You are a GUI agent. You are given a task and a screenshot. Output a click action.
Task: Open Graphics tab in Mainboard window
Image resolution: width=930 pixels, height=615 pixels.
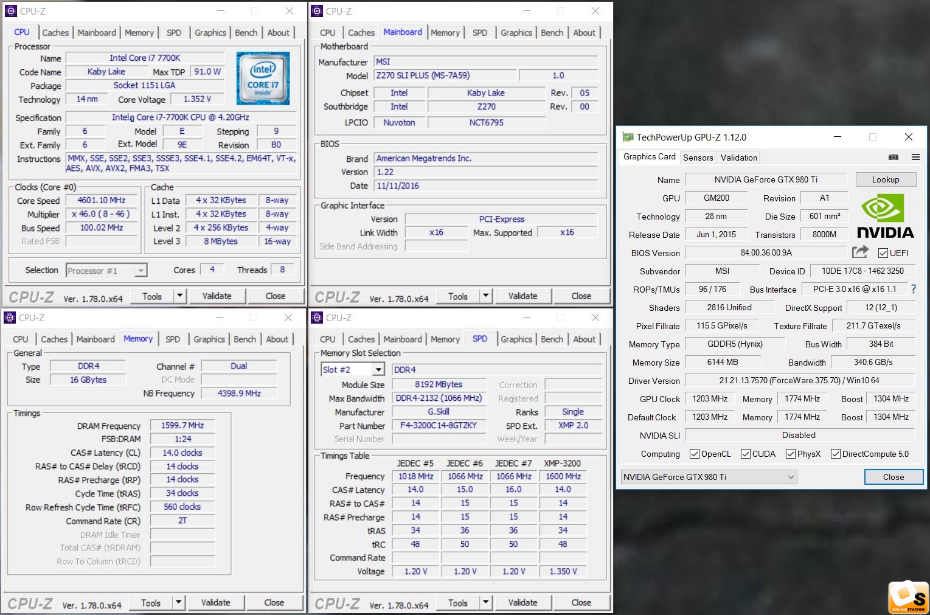point(516,33)
